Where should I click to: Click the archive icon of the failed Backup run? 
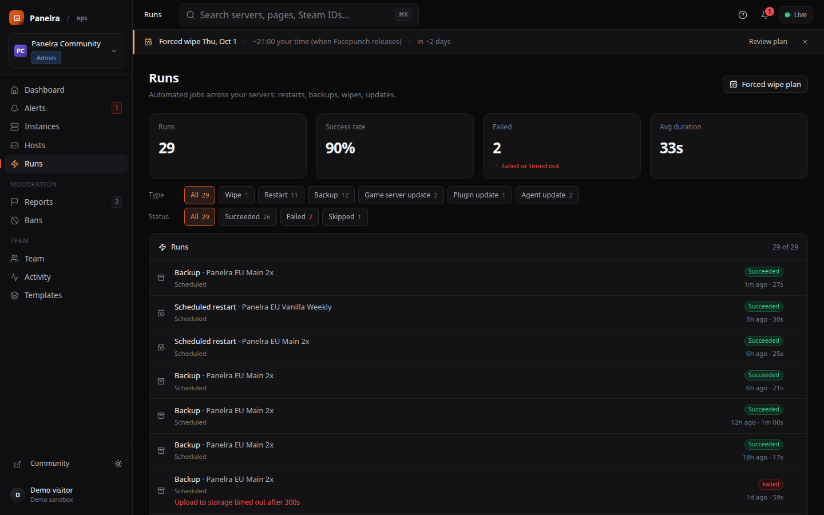(x=161, y=491)
